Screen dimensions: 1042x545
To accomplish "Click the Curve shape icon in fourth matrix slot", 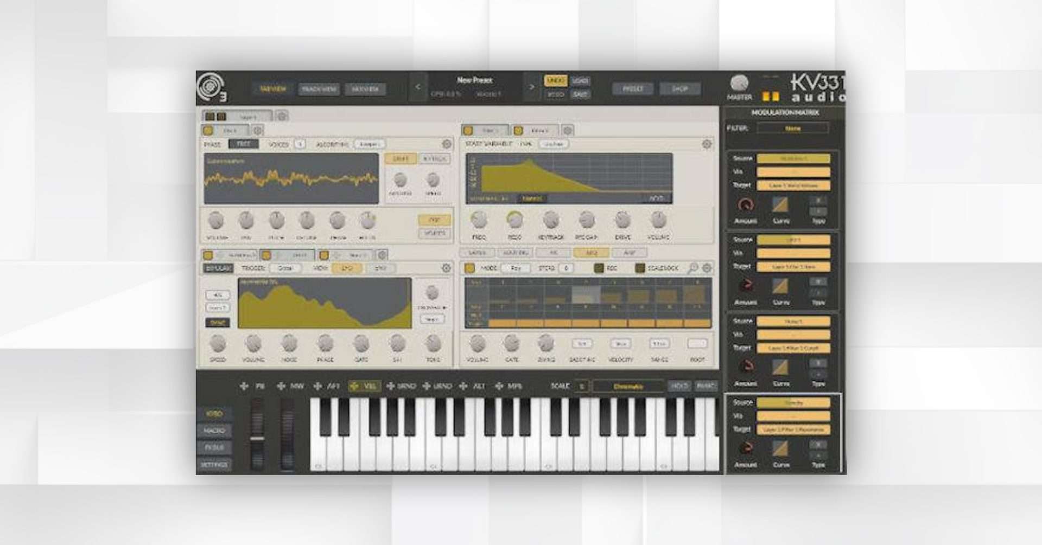I will coord(780,449).
